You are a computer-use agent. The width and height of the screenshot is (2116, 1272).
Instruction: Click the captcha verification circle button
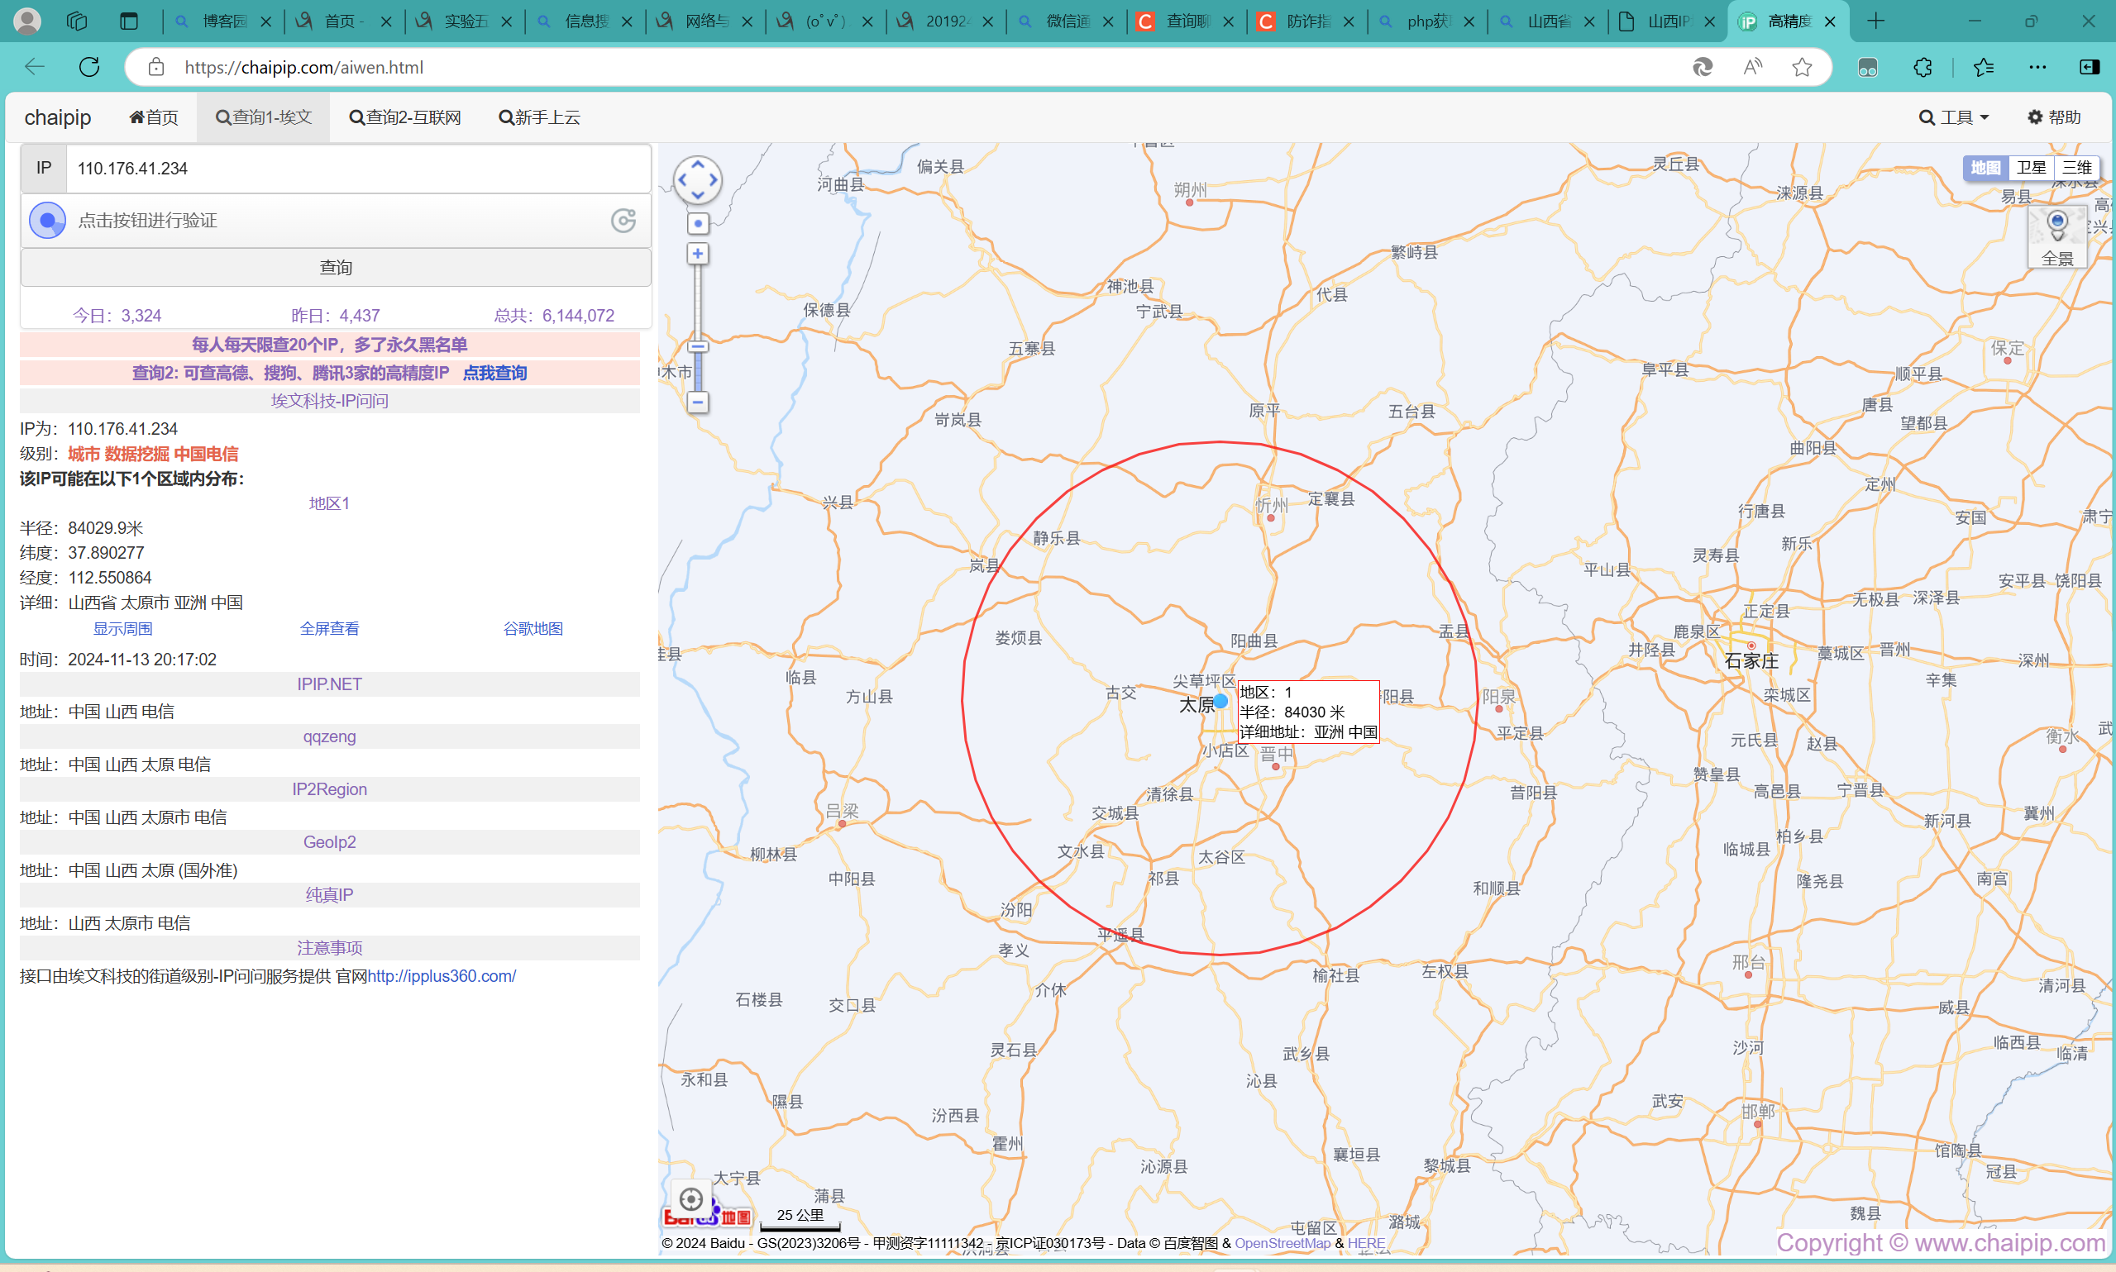click(48, 221)
